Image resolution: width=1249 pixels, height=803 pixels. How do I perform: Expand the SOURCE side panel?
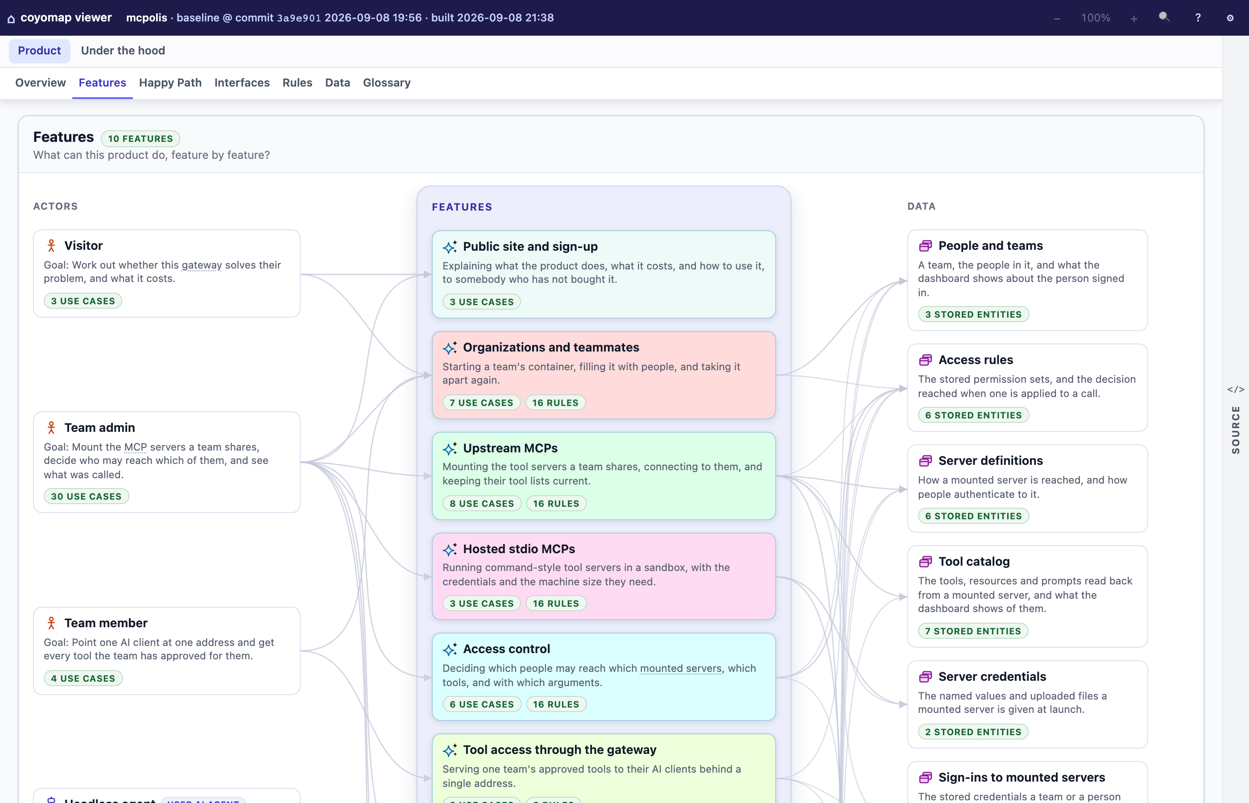[x=1236, y=430]
